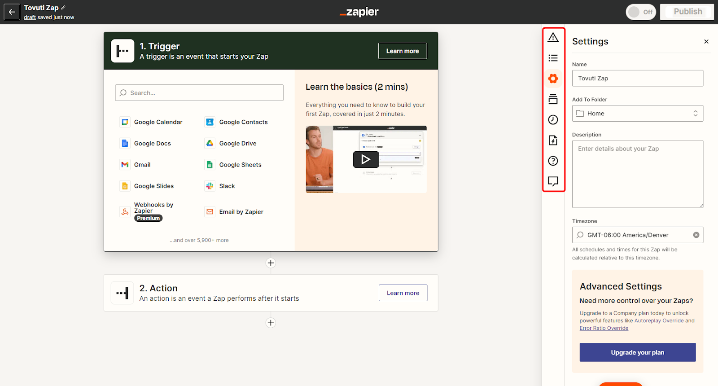Click the draft link under Zap title
718x386 pixels.
(x=30, y=18)
